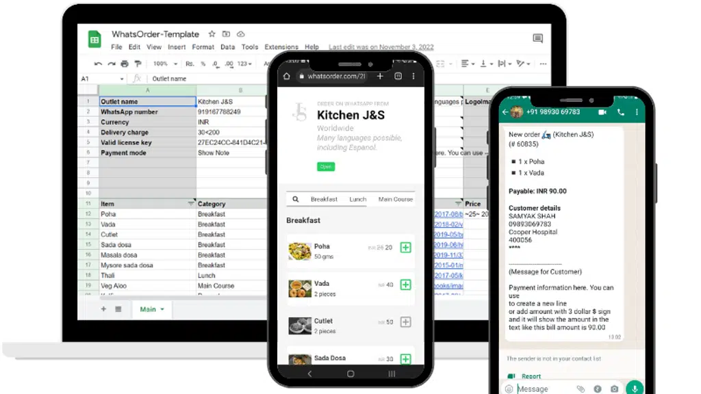This screenshot has width=701, height=394.
Task: Click the Google Sheets home logo
Action: 94,39
